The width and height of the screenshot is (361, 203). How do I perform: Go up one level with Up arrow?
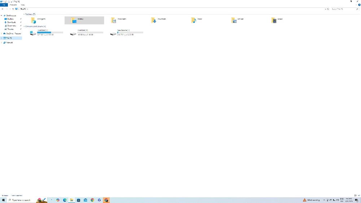pos(13,9)
